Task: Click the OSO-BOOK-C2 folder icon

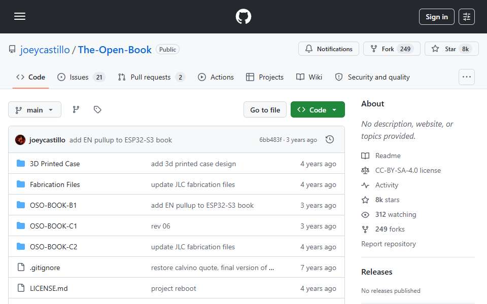Action: point(21,247)
